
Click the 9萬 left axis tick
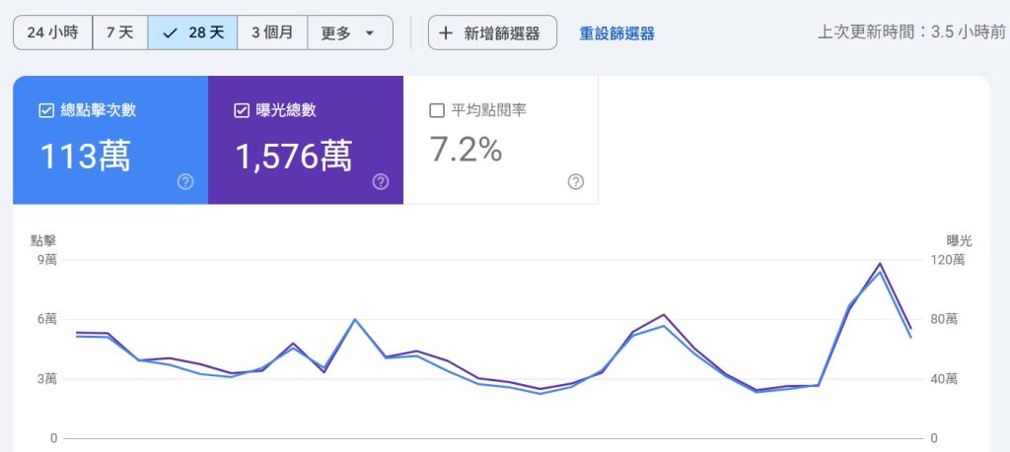tap(46, 260)
